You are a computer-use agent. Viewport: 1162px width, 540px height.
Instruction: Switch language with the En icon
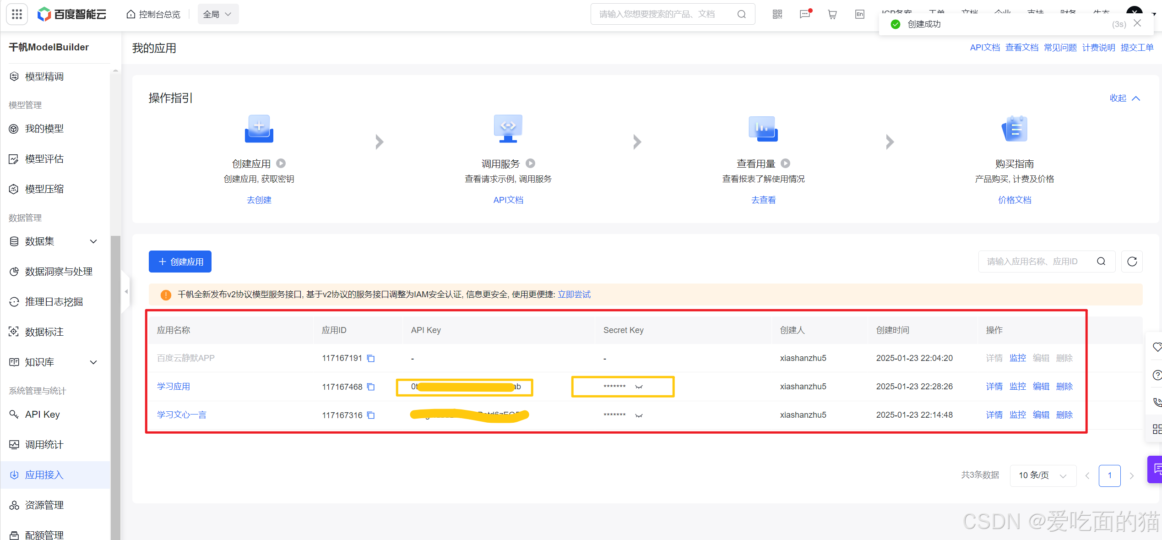[860, 14]
